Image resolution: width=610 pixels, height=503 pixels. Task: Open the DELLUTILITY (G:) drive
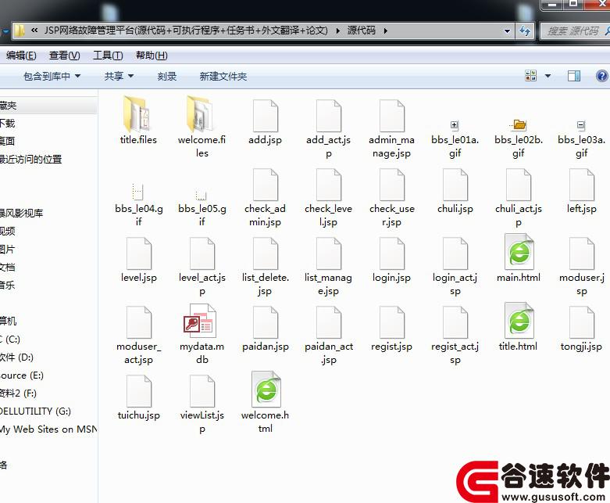click(35, 411)
